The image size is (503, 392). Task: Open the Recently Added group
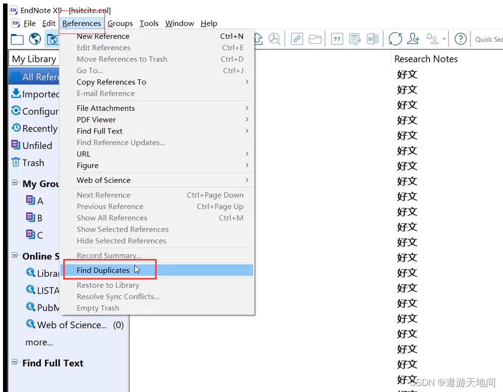click(x=35, y=128)
